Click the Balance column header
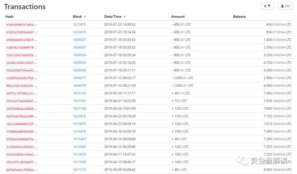The width and height of the screenshot is (297, 174). pyautogui.click(x=239, y=16)
